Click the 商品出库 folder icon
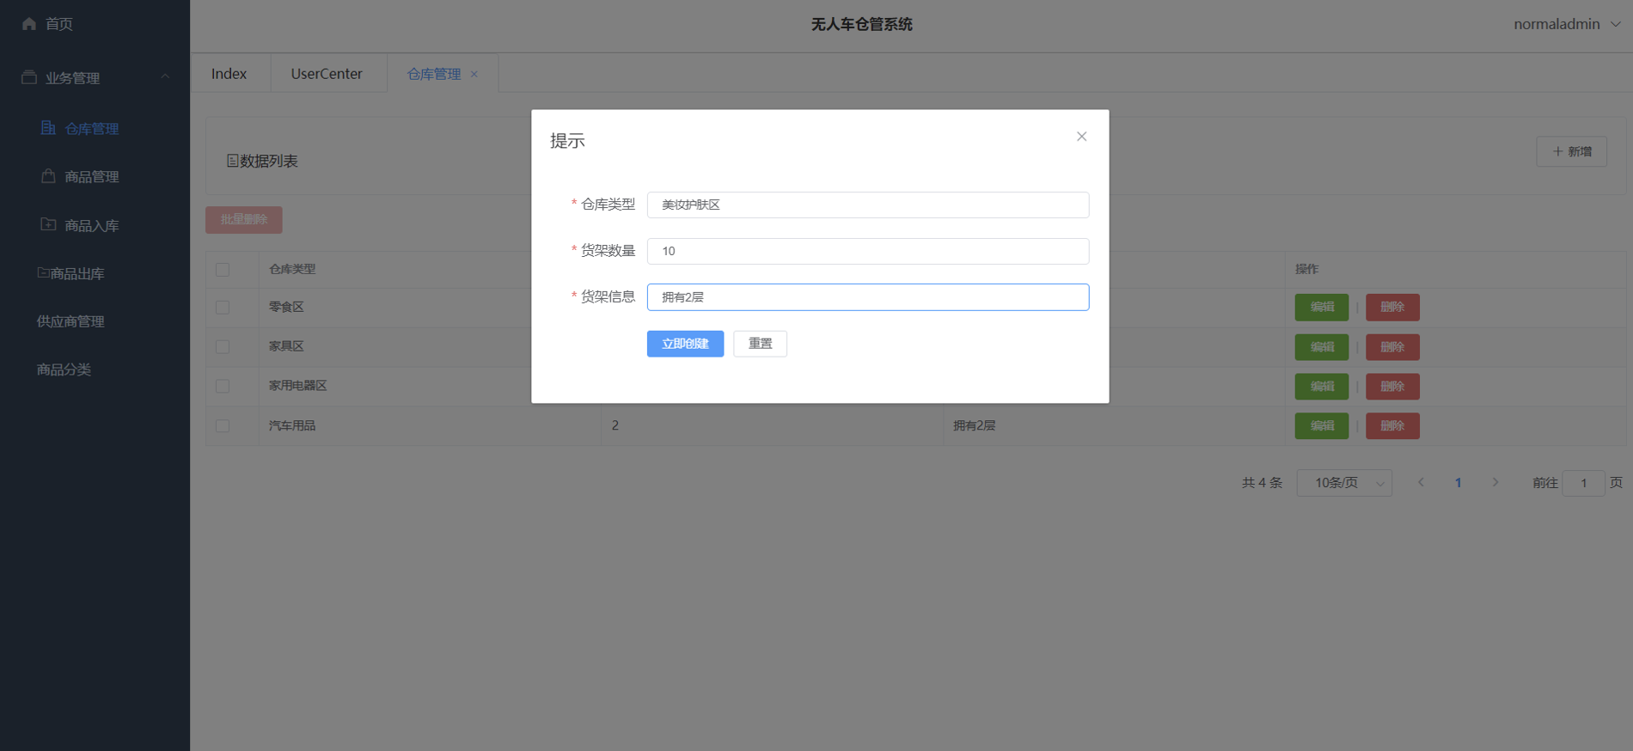The width and height of the screenshot is (1633, 751). click(x=43, y=272)
